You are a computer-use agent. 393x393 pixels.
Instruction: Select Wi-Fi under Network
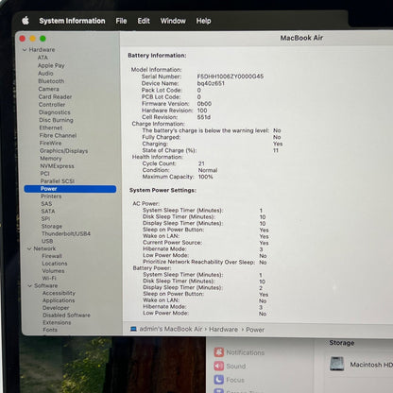click(49, 278)
